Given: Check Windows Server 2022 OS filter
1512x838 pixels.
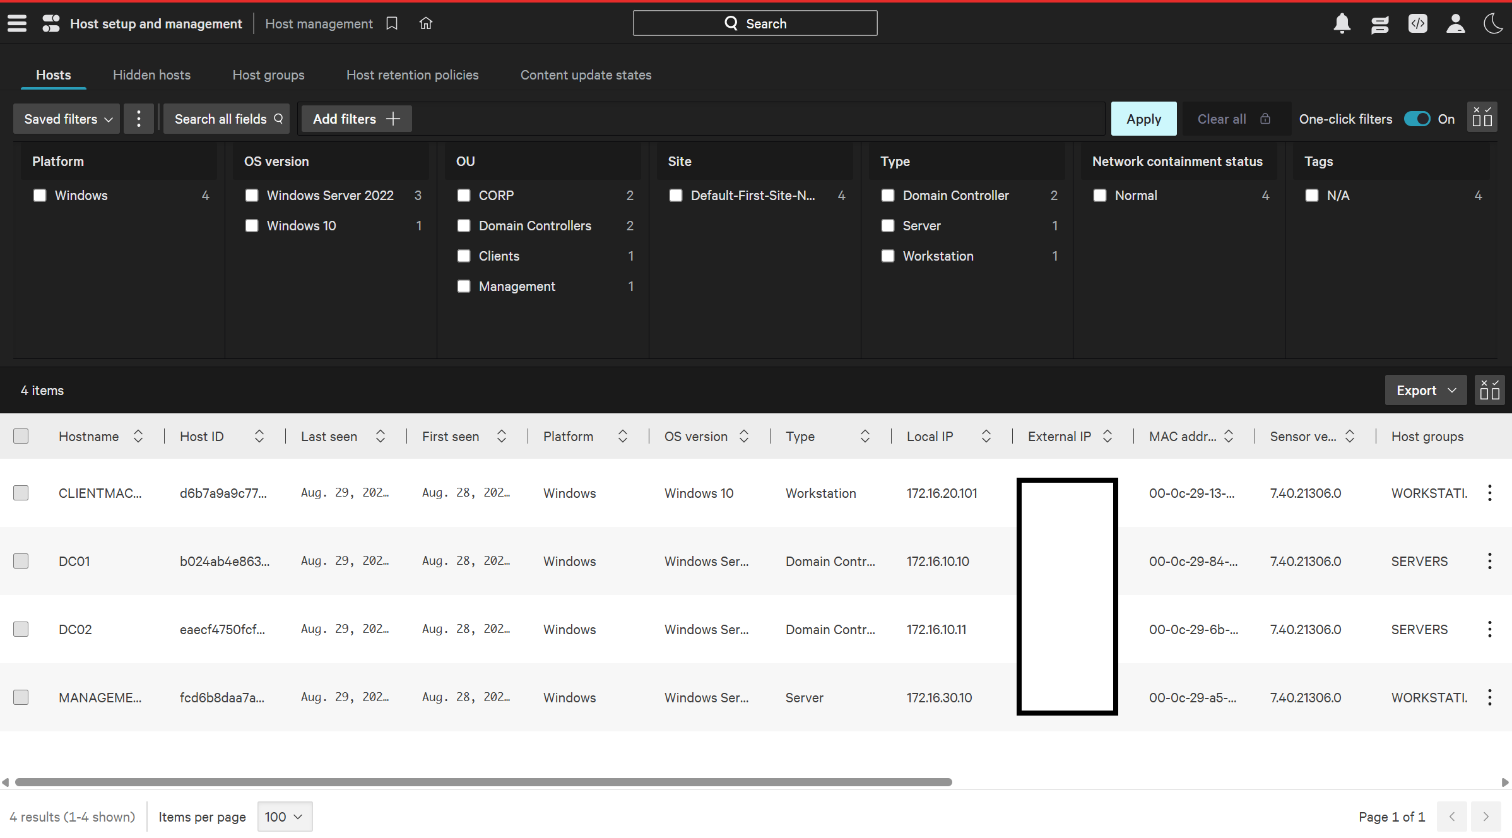Looking at the screenshot, I should (252, 196).
